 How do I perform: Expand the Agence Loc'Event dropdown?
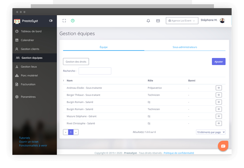[x=182, y=21]
